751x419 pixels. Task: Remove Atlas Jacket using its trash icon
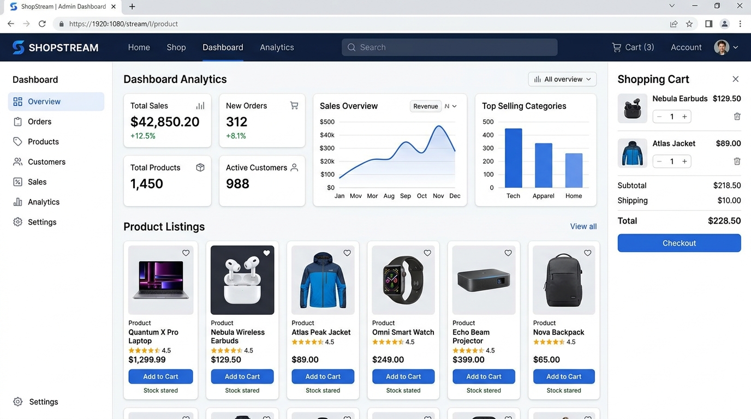[x=737, y=161]
